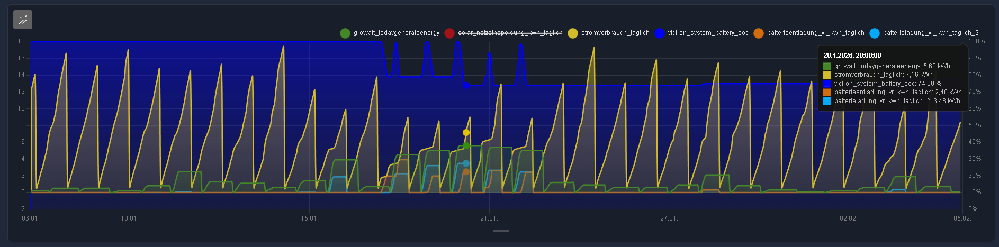Image resolution: width=999 pixels, height=247 pixels.
Task: Click the yellow stromverbrauch legend circle
Action: (x=573, y=33)
